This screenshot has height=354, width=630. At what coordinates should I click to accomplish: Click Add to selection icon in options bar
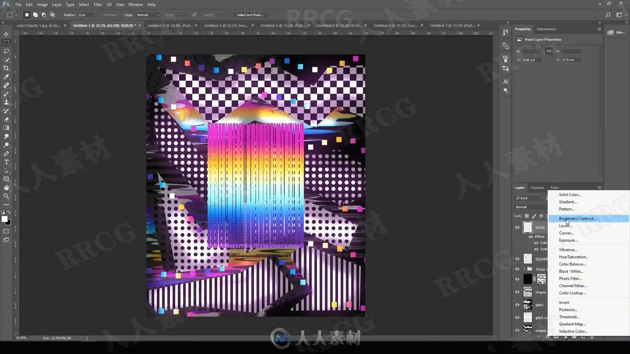[x=35, y=15]
